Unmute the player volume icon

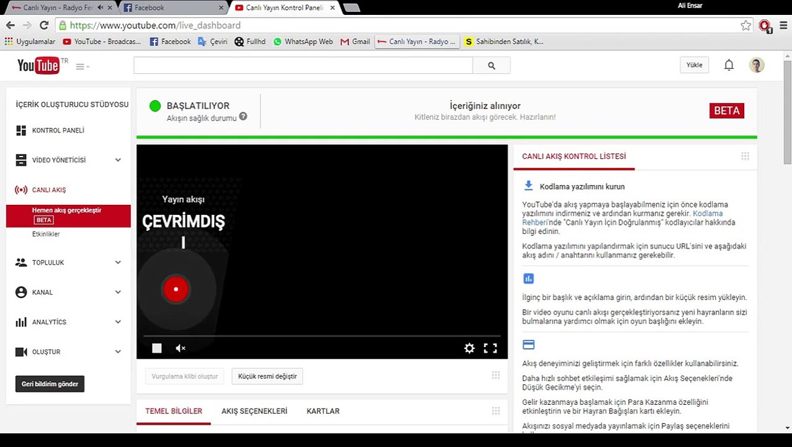(x=181, y=348)
